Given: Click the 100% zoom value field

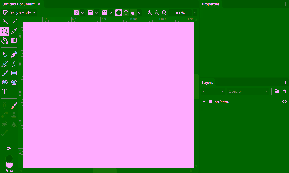Looking at the screenshot, I should click(x=180, y=13).
